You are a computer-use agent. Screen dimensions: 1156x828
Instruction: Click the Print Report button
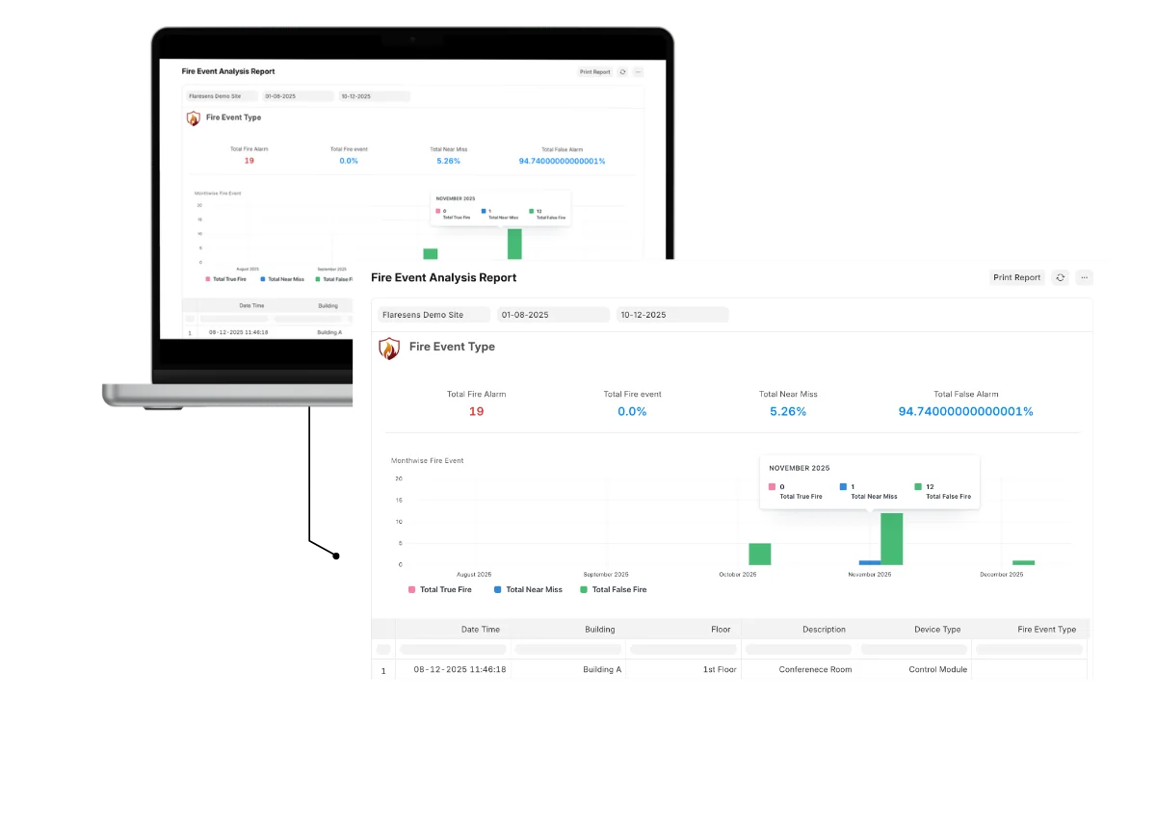1016,277
